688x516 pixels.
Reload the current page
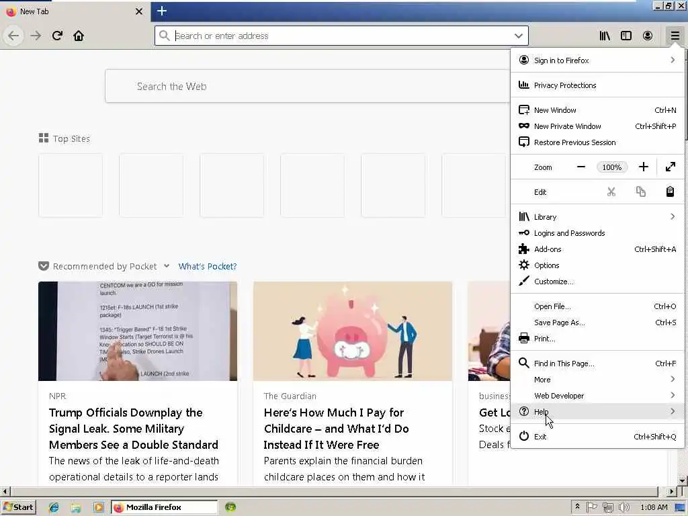tap(57, 36)
